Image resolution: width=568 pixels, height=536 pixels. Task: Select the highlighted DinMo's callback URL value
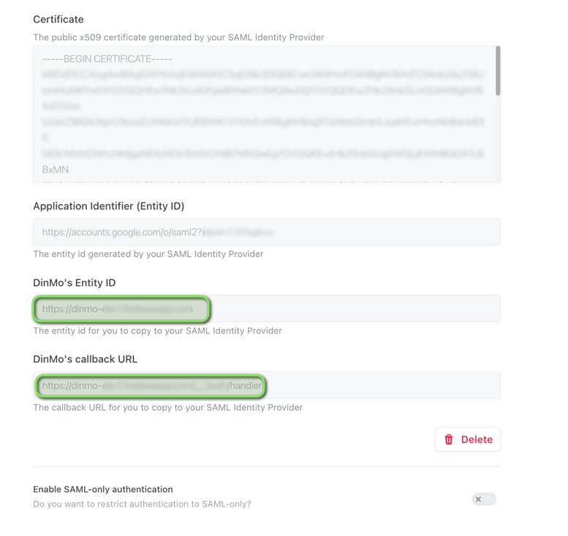click(151, 386)
